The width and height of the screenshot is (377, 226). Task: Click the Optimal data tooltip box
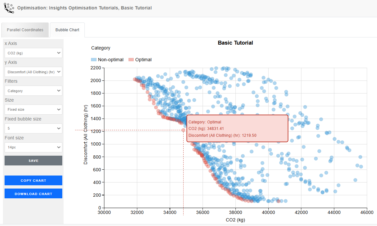tap(237, 128)
